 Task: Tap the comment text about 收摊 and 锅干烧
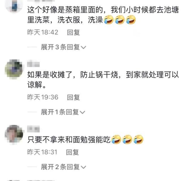103,80
